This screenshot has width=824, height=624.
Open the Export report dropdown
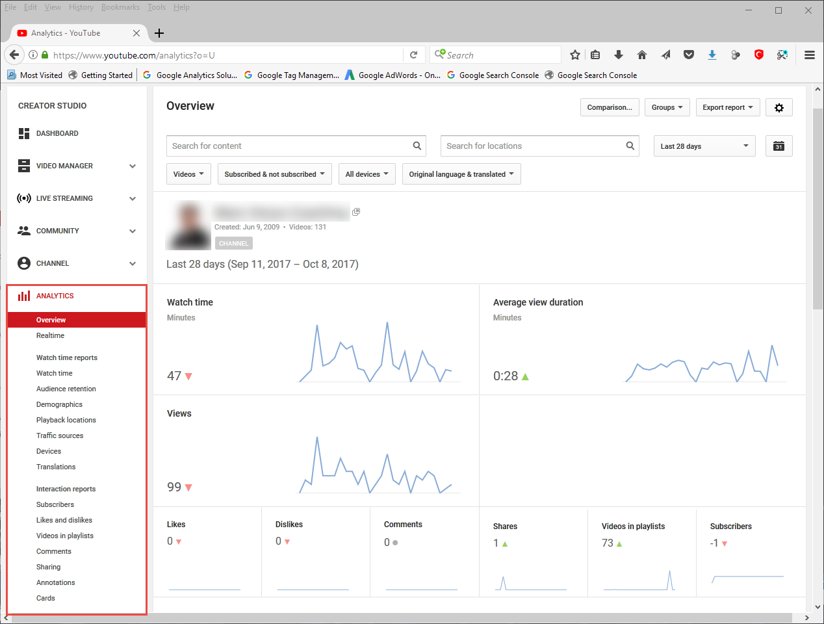(x=727, y=108)
